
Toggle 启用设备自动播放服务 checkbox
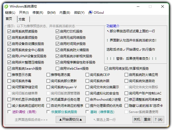[9, 44]
